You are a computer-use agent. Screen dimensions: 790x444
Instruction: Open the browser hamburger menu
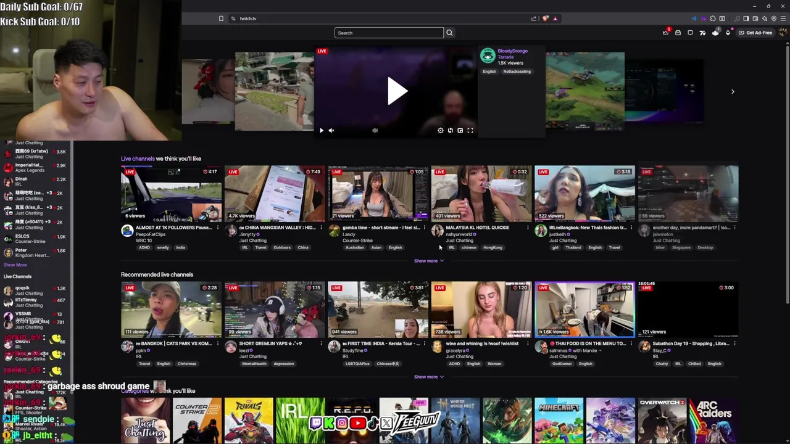[784, 18]
